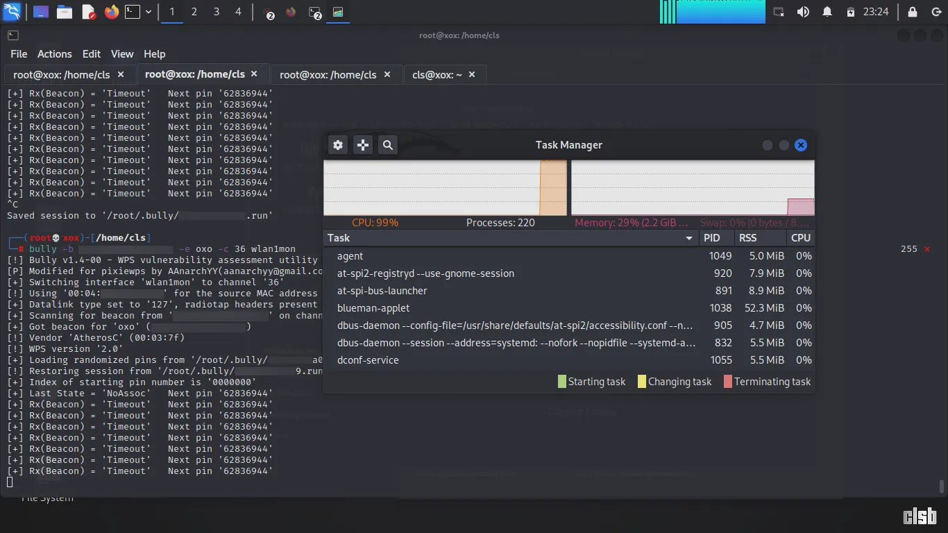The width and height of the screenshot is (948, 533).
Task: Open the Actions menu in the terminal
Action: (x=54, y=53)
